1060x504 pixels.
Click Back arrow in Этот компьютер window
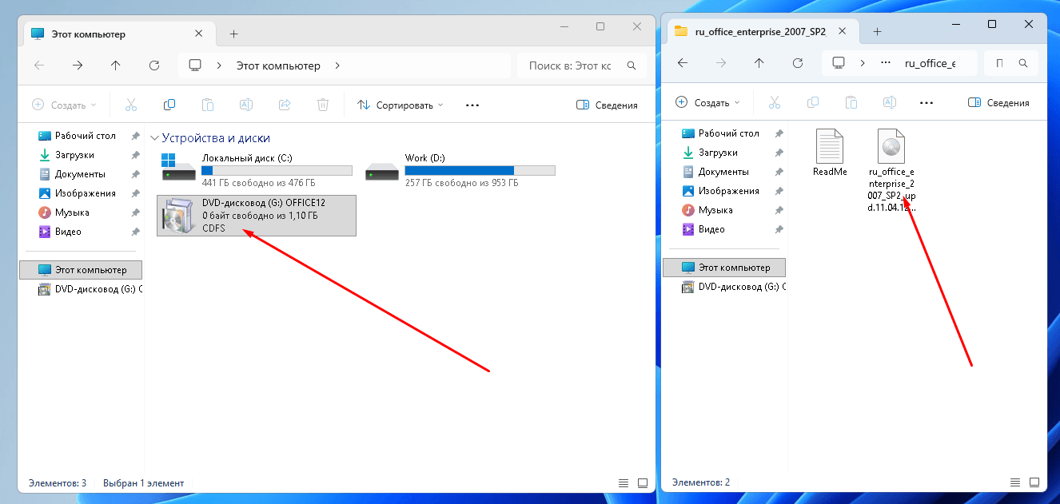pos(39,65)
